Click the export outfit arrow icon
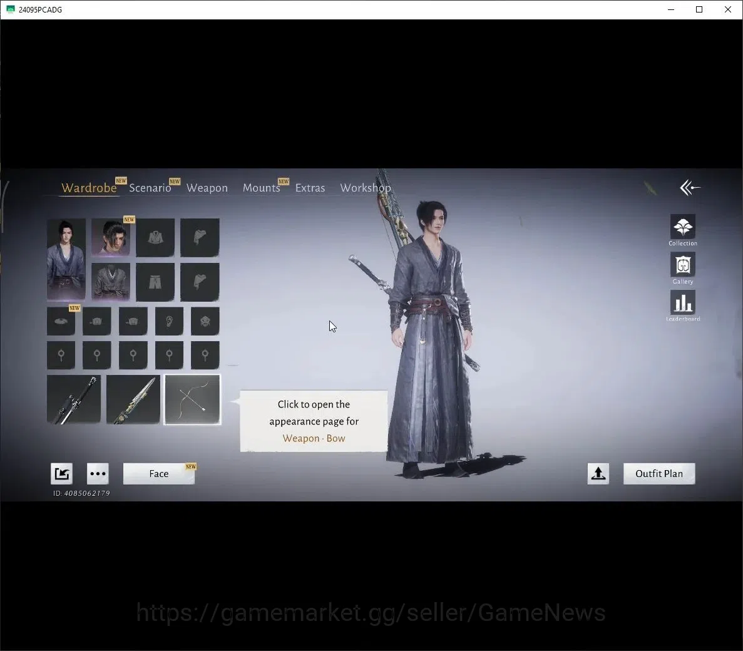This screenshot has height=651, width=743. [61, 473]
